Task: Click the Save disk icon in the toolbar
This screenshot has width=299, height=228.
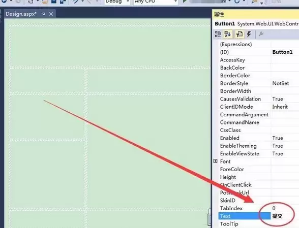Action: [x=54, y=2]
